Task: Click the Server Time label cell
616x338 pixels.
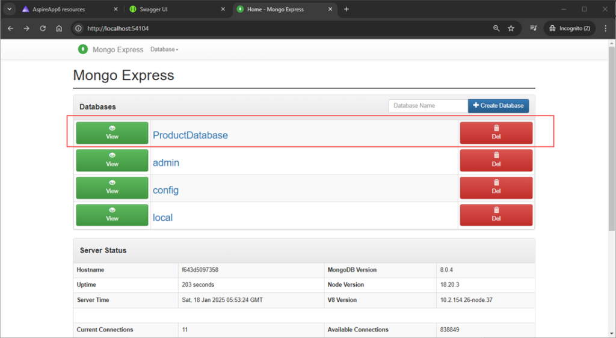Action: [x=126, y=300]
